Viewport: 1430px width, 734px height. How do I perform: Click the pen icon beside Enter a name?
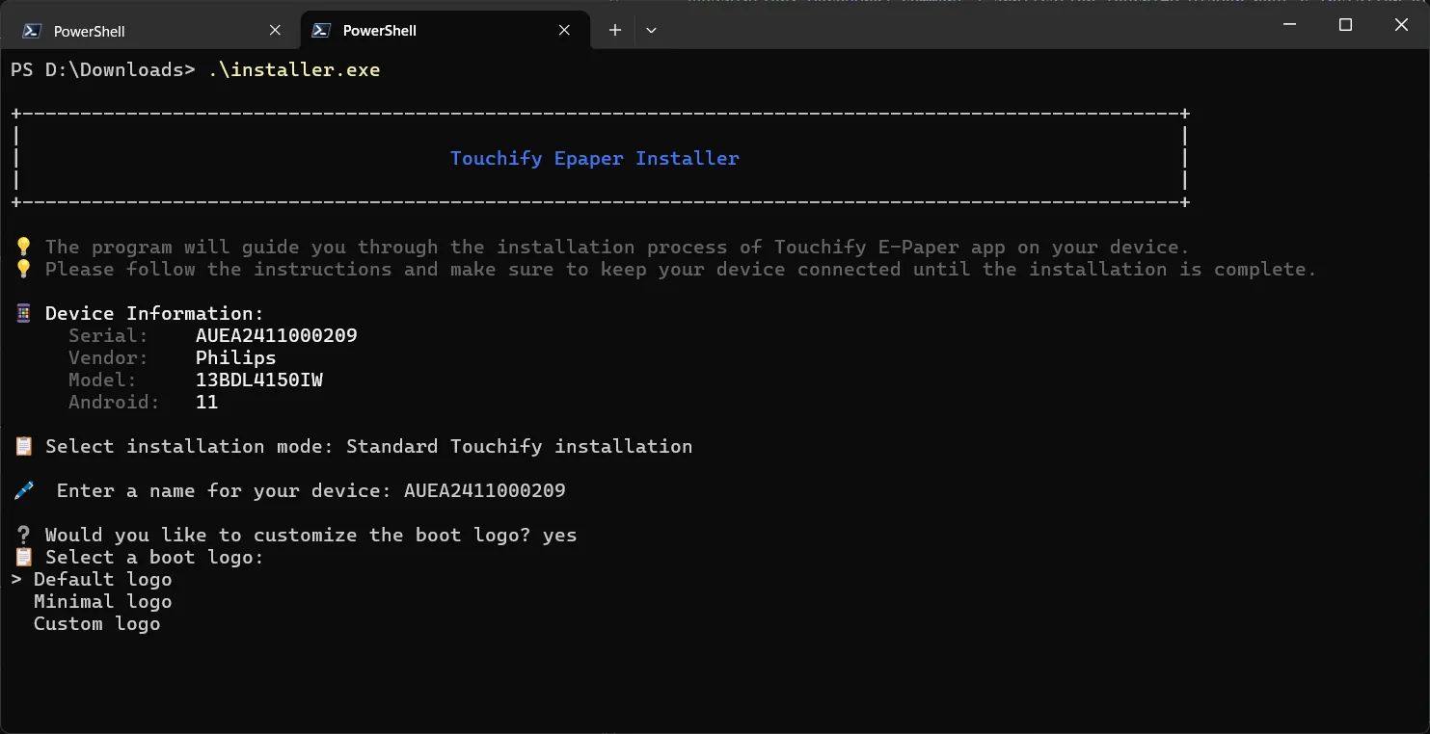pos(23,491)
